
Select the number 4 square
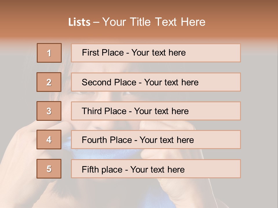pos(49,140)
